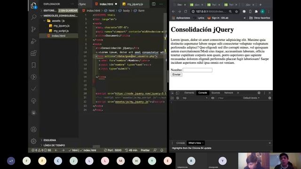Open a new Chrome tab

[261, 5]
